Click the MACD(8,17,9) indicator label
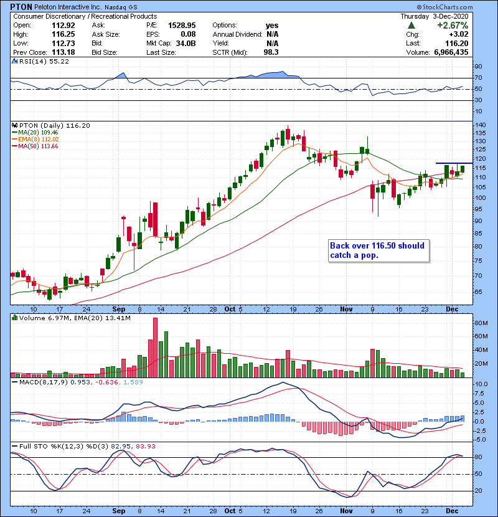Image resolution: width=498 pixels, height=517 pixels. pos(44,382)
